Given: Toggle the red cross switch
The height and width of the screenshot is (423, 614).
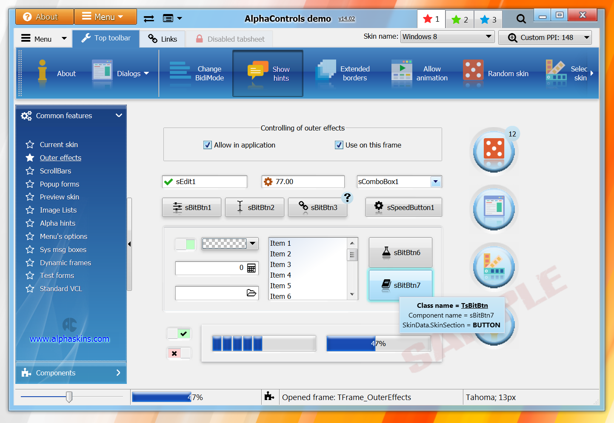Looking at the screenshot, I should click(179, 353).
